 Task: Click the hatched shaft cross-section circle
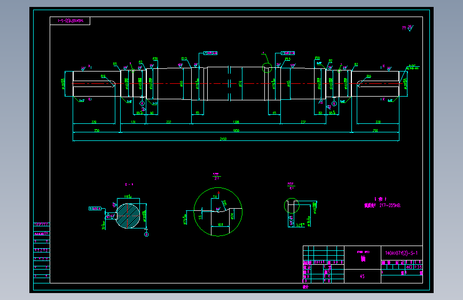[x=128, y=216]
